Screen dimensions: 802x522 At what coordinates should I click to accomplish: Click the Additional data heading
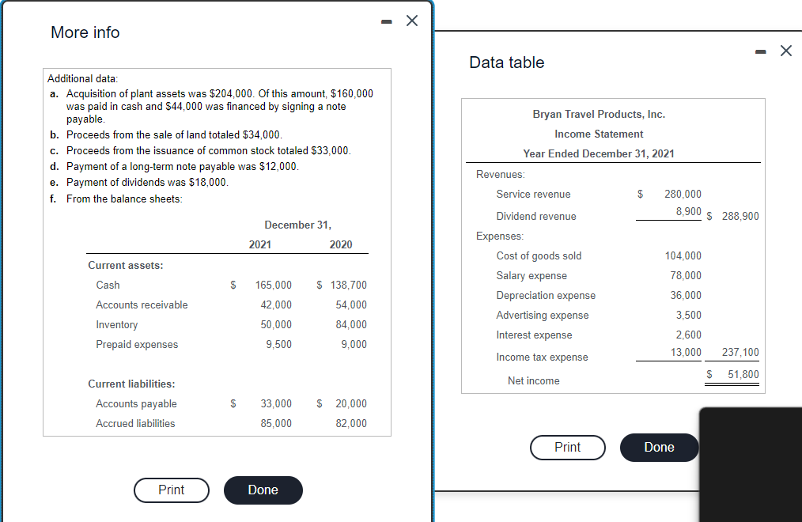point(83,79)
